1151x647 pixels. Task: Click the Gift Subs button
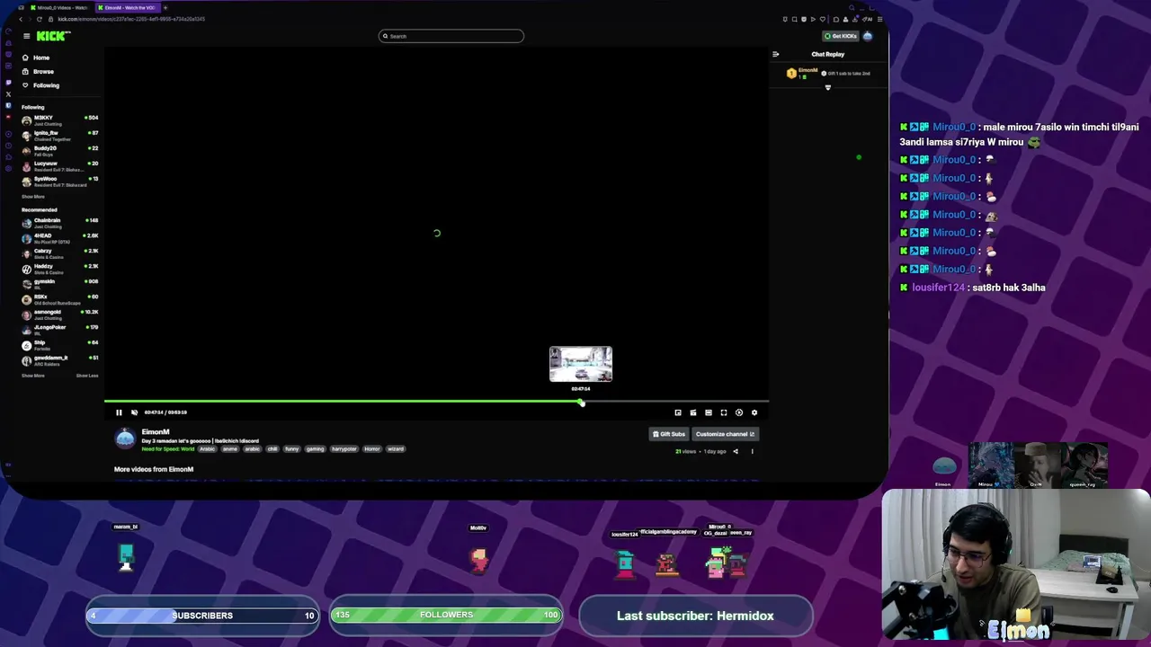pyautogui.click(x=669, y=434)
